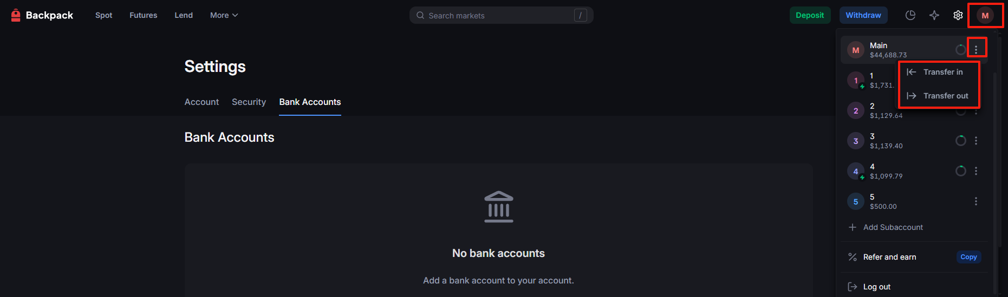Copy the referral link

click(x=968, y=257)
